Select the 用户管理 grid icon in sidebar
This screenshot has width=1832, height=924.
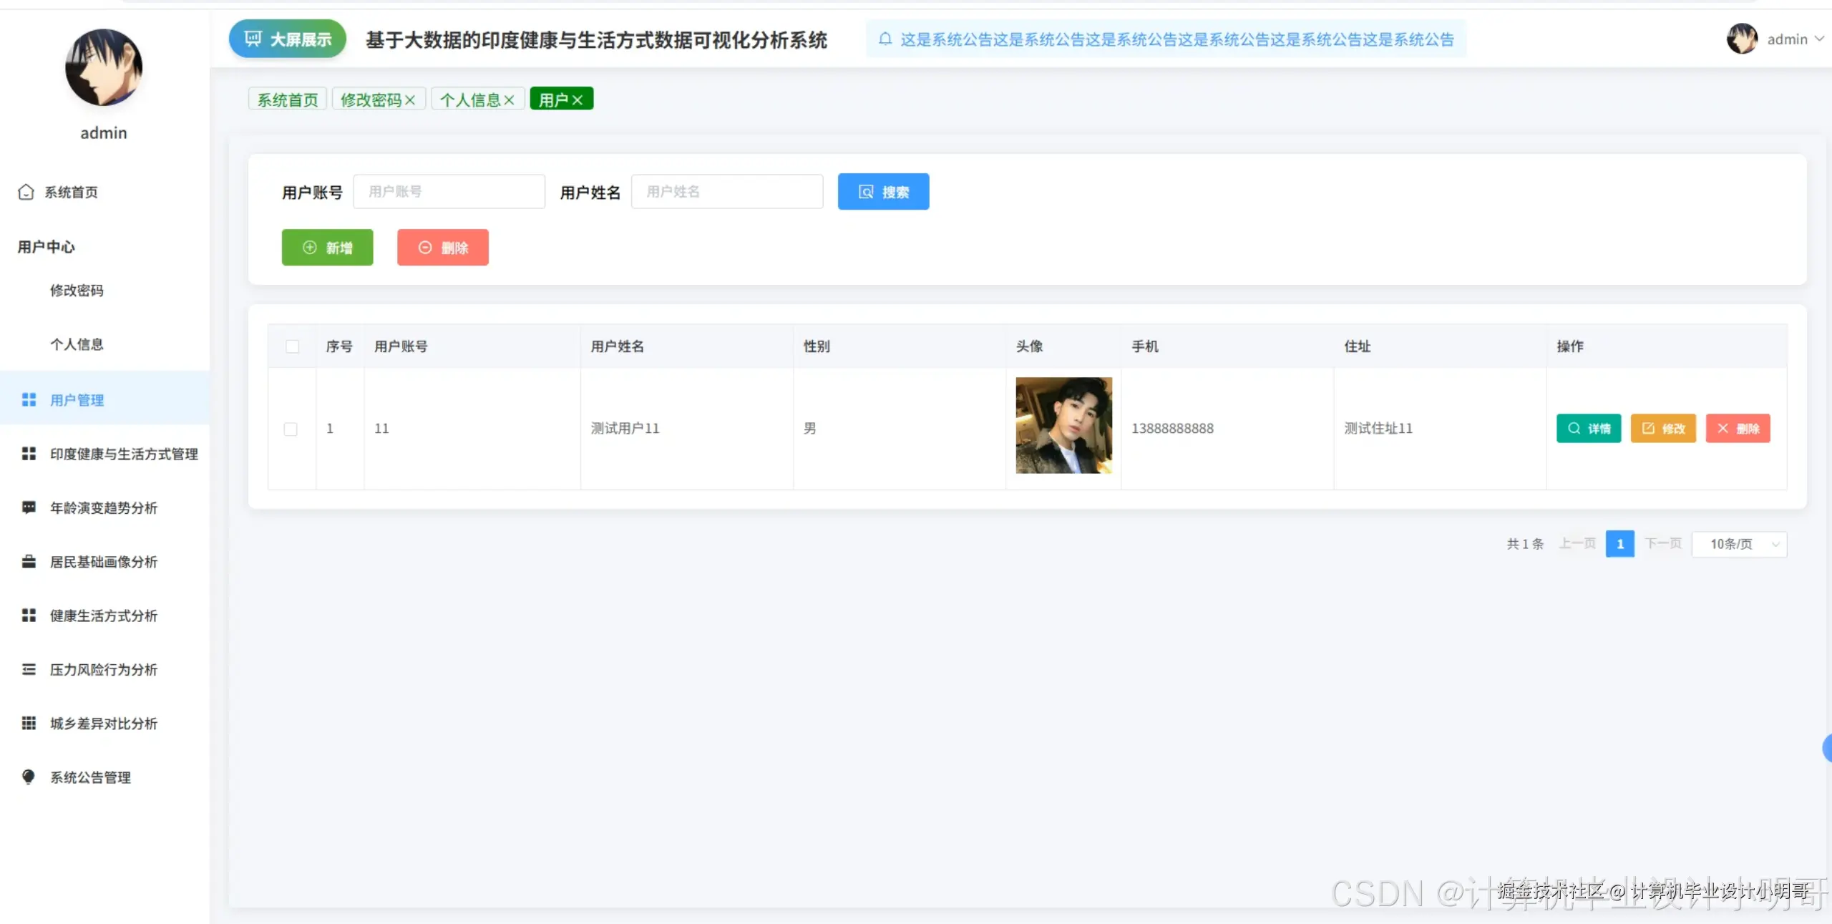29,399
